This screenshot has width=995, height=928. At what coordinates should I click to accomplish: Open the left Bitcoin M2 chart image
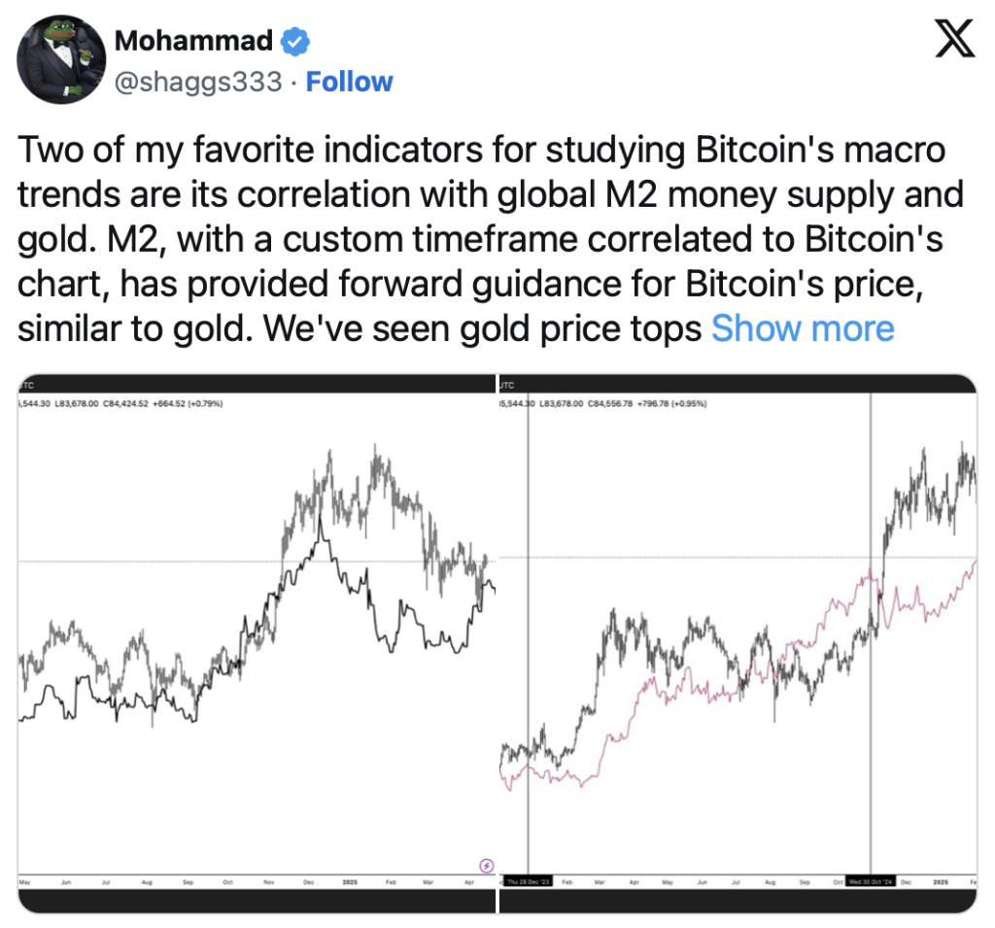coord(257,643)
